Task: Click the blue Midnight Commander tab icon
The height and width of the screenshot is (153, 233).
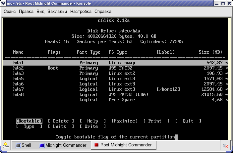Action: 42,145
